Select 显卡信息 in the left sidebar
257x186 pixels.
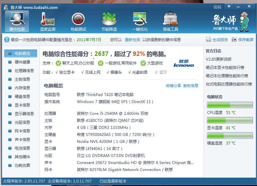pos(22,105)
